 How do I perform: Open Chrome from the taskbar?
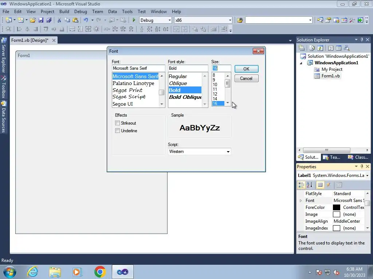click(x=100, y=272)
